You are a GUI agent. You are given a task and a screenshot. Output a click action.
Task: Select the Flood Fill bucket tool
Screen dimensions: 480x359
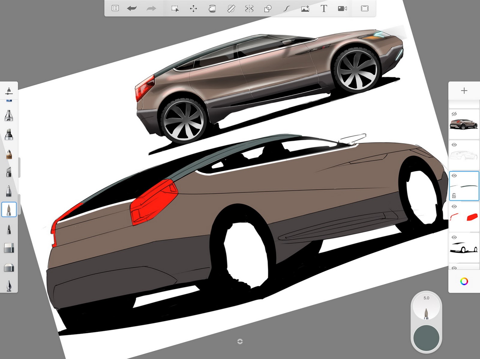[212, 8]
